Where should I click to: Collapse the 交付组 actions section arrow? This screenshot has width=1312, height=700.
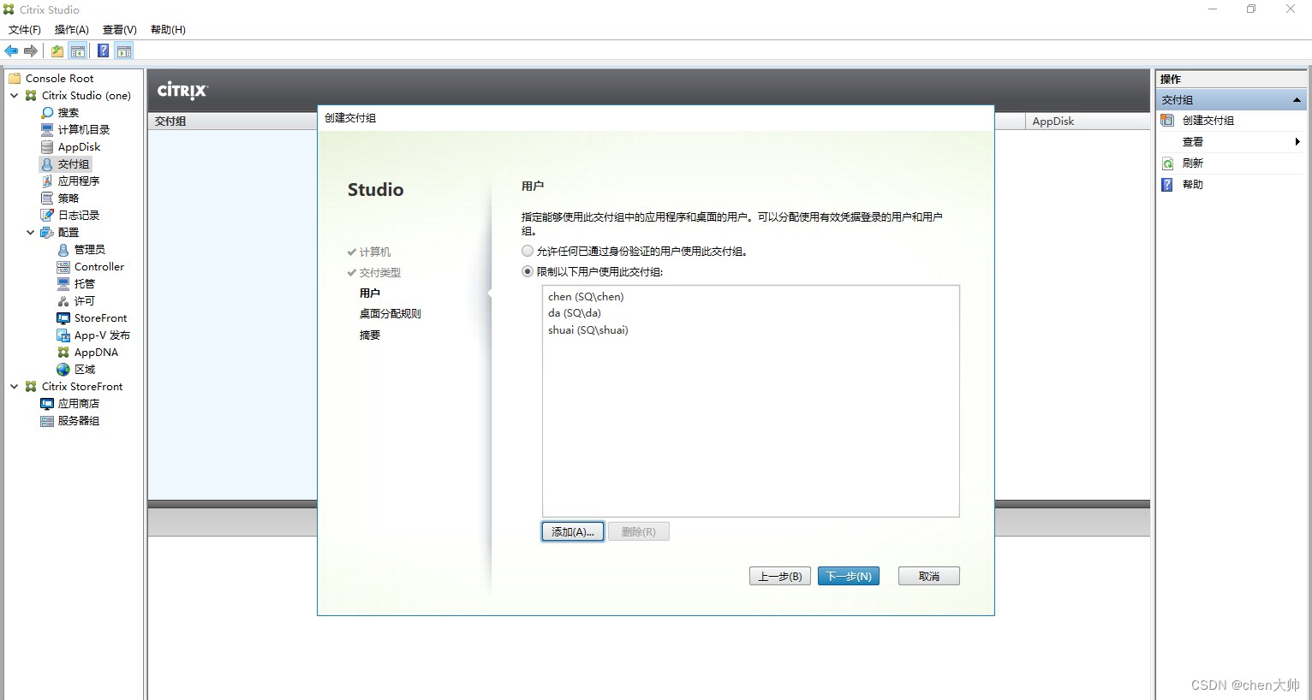pyautogui.click(x=1297, y=100)
